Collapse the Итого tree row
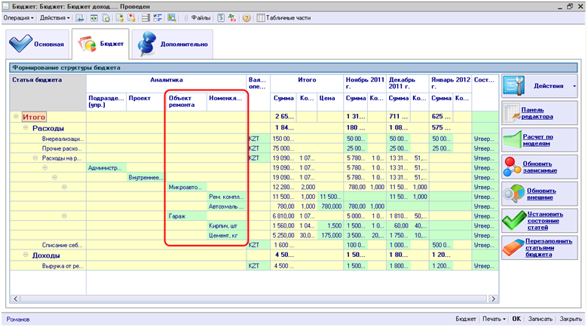This screenshot has width=588, height=327. coord(16,117)
